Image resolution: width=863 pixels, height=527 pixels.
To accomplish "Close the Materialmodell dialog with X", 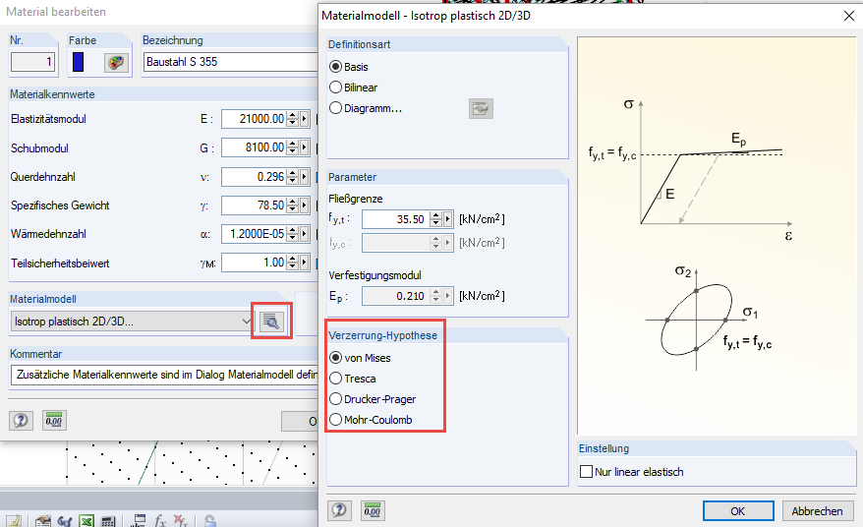I will [x=848, y=16].
